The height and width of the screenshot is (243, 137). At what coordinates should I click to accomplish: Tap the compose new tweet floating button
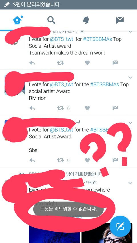pos(121,226)
